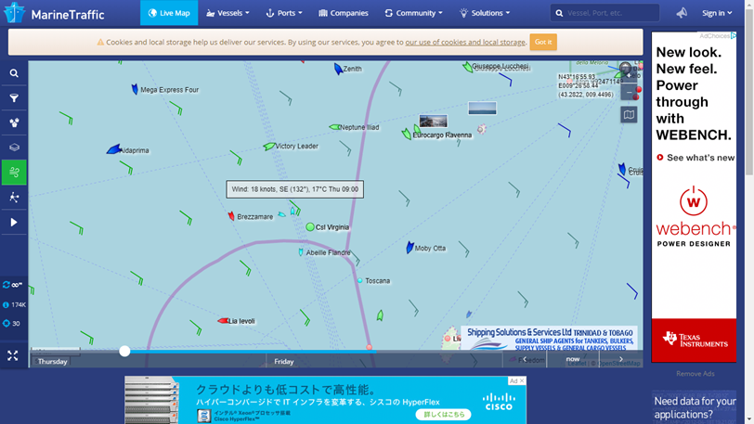The image size is (754, 424).
Task: Jump to Thursday on the timeline
Action: click(52, 362)
